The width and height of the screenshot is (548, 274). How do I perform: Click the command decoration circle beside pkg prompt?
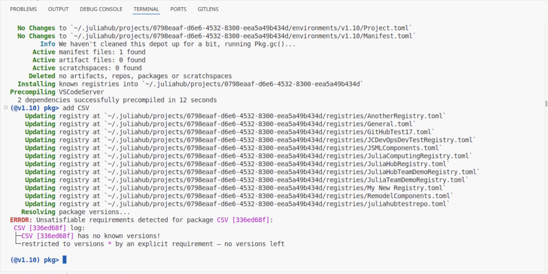click(x=5, y=108)
